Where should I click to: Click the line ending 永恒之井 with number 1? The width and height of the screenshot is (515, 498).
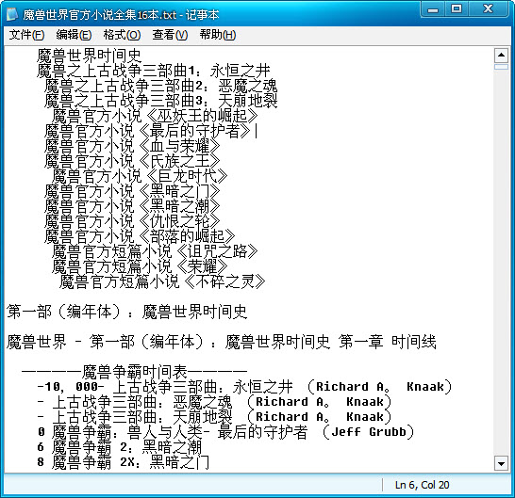154,71
